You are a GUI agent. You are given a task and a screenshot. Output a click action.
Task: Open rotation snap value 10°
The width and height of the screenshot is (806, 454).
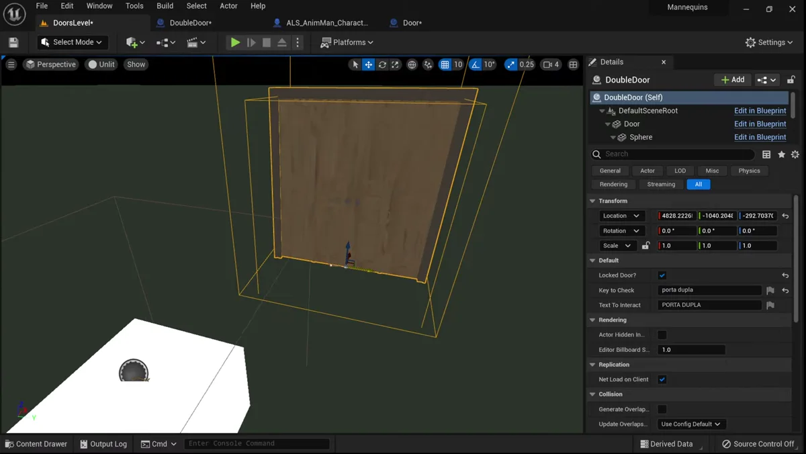(x=490, y=64)
